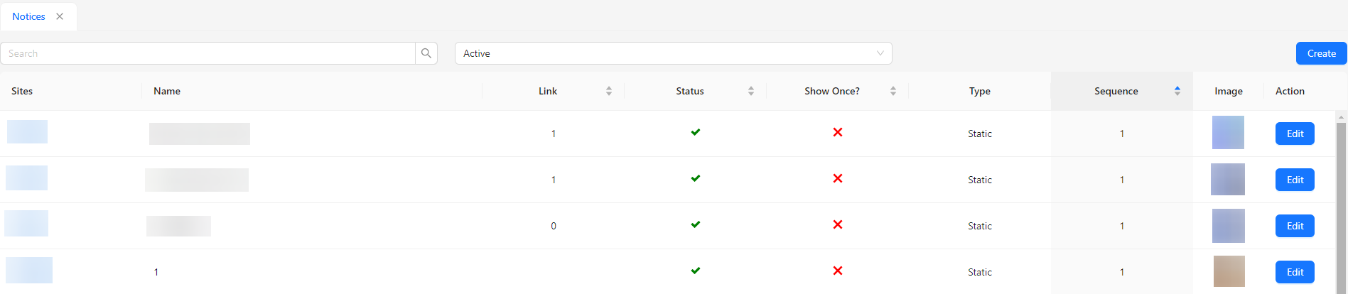Close the Notices tab
Image resolution: width=1348 pixels, height=294 pixels.
click(x=60, y=16)
